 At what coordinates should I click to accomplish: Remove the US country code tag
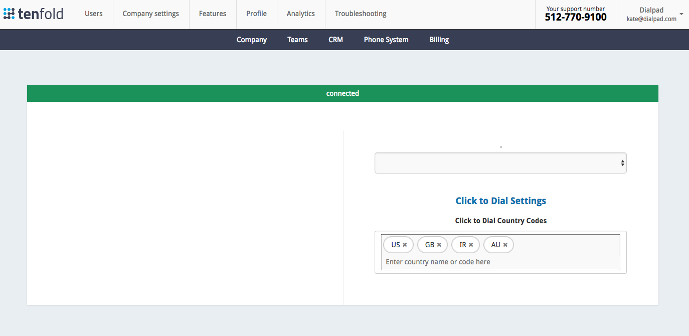click(x=405, y=245)
